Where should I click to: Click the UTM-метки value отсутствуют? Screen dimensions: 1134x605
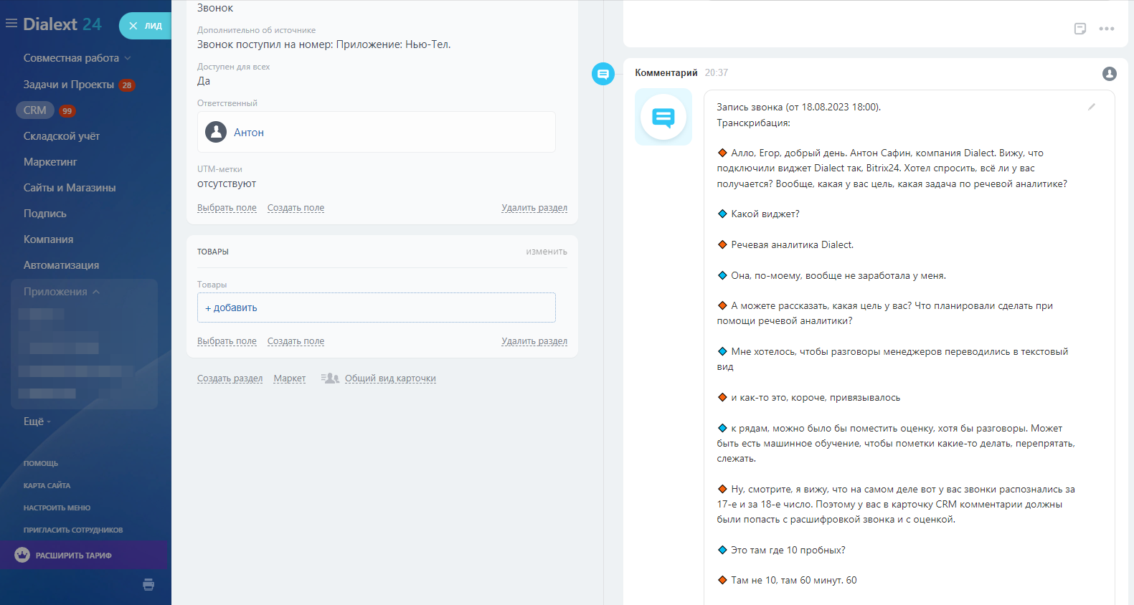coord(227,184)
